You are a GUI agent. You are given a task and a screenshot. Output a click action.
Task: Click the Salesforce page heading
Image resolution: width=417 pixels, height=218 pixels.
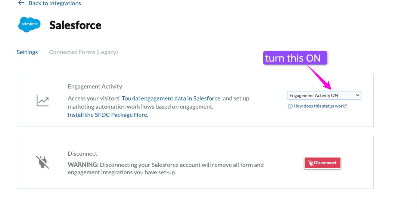75,25
